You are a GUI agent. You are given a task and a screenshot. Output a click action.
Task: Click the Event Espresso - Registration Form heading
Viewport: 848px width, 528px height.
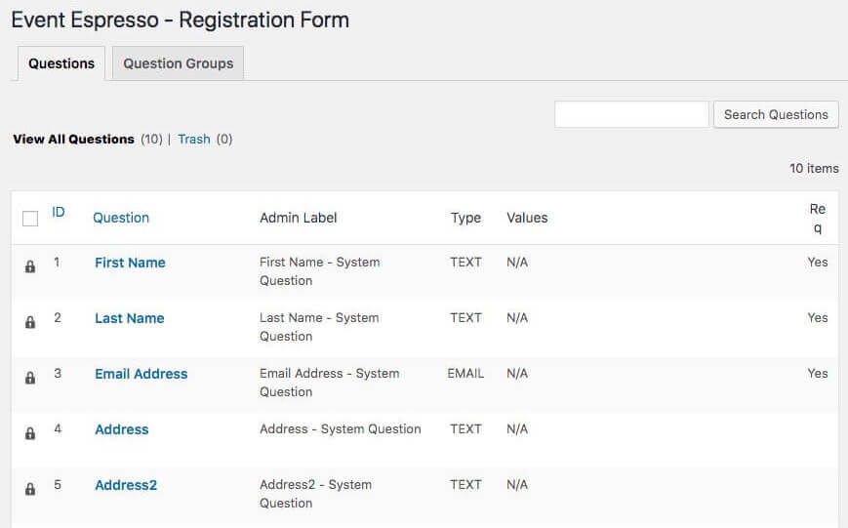click(x=181, y=20)
